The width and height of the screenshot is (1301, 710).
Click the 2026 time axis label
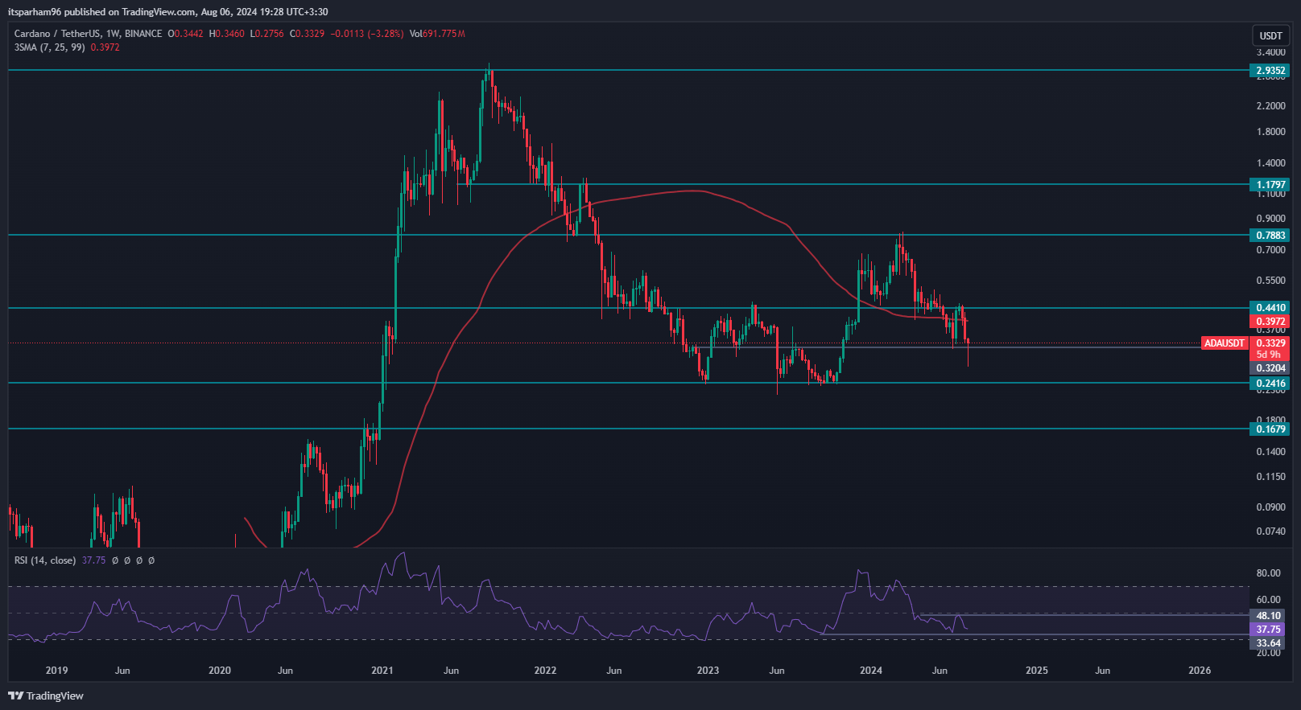tap(1199, 671)
